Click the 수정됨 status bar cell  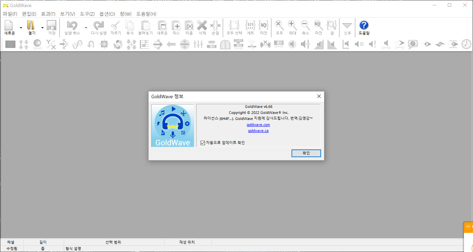pyautogui.click(x=12, y=249)
